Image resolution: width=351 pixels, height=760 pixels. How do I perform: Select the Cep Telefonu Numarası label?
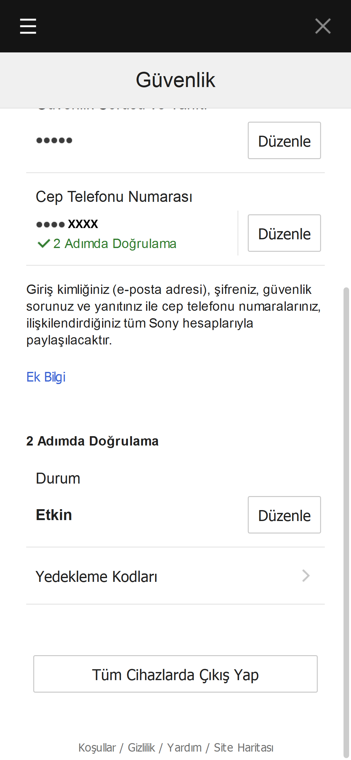coord(114,197)
